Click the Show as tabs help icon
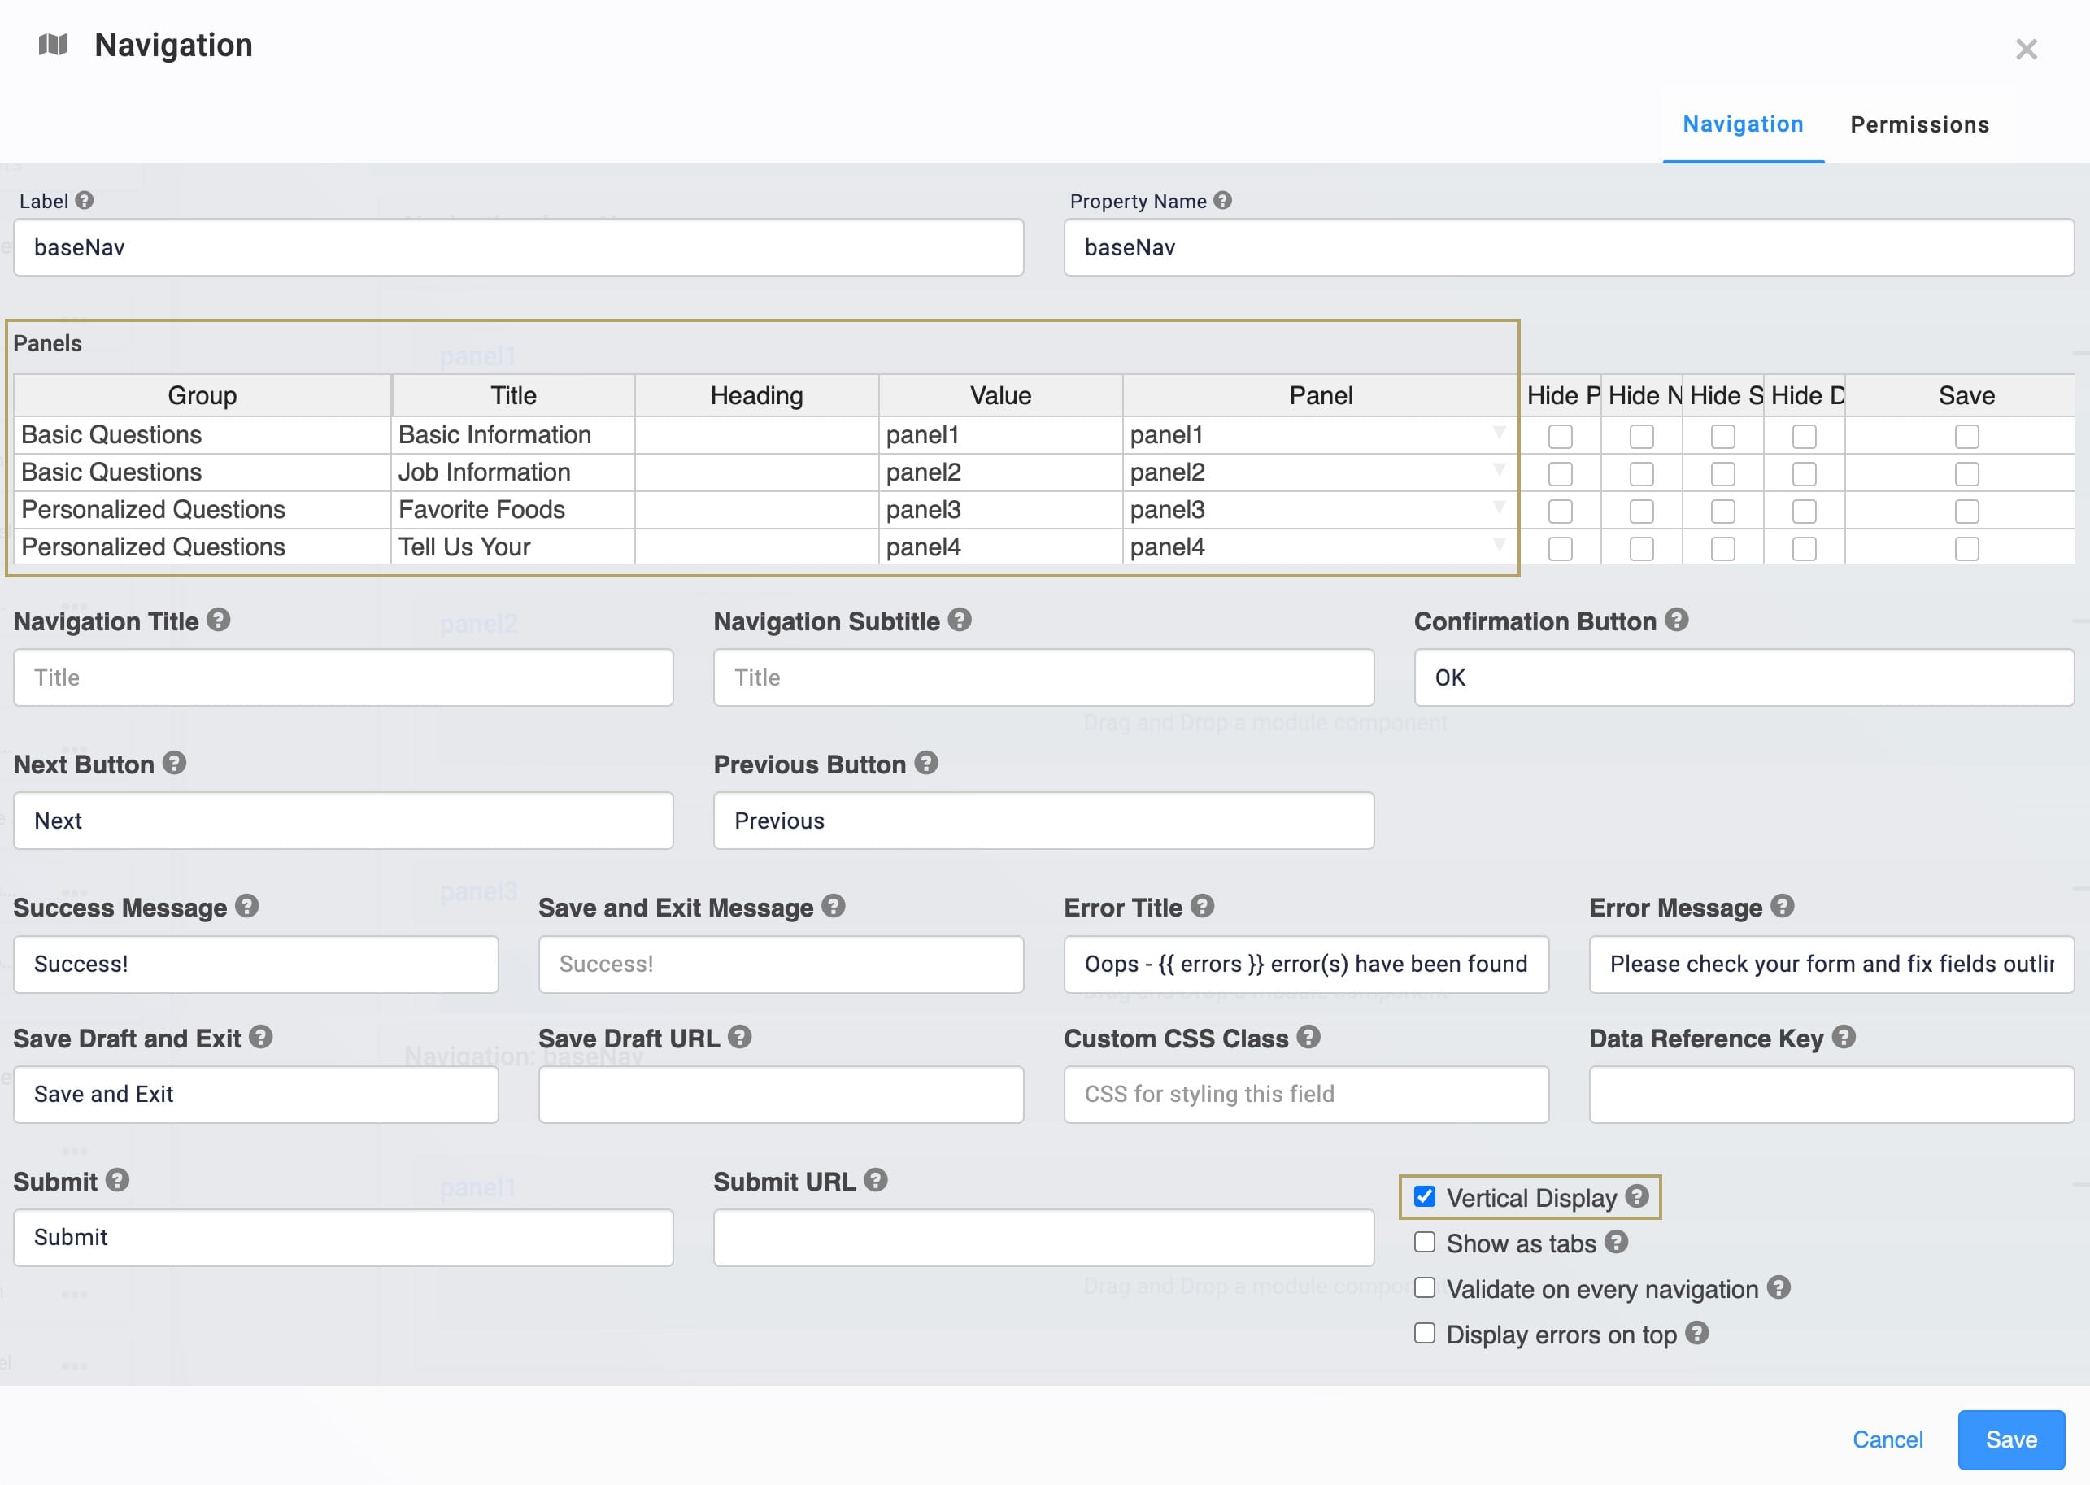This screenshot has height=1485, width=2090. [1616, 1242]
